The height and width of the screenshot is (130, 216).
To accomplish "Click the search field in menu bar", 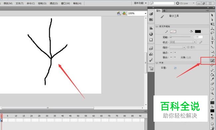I will tap(162, 3).
